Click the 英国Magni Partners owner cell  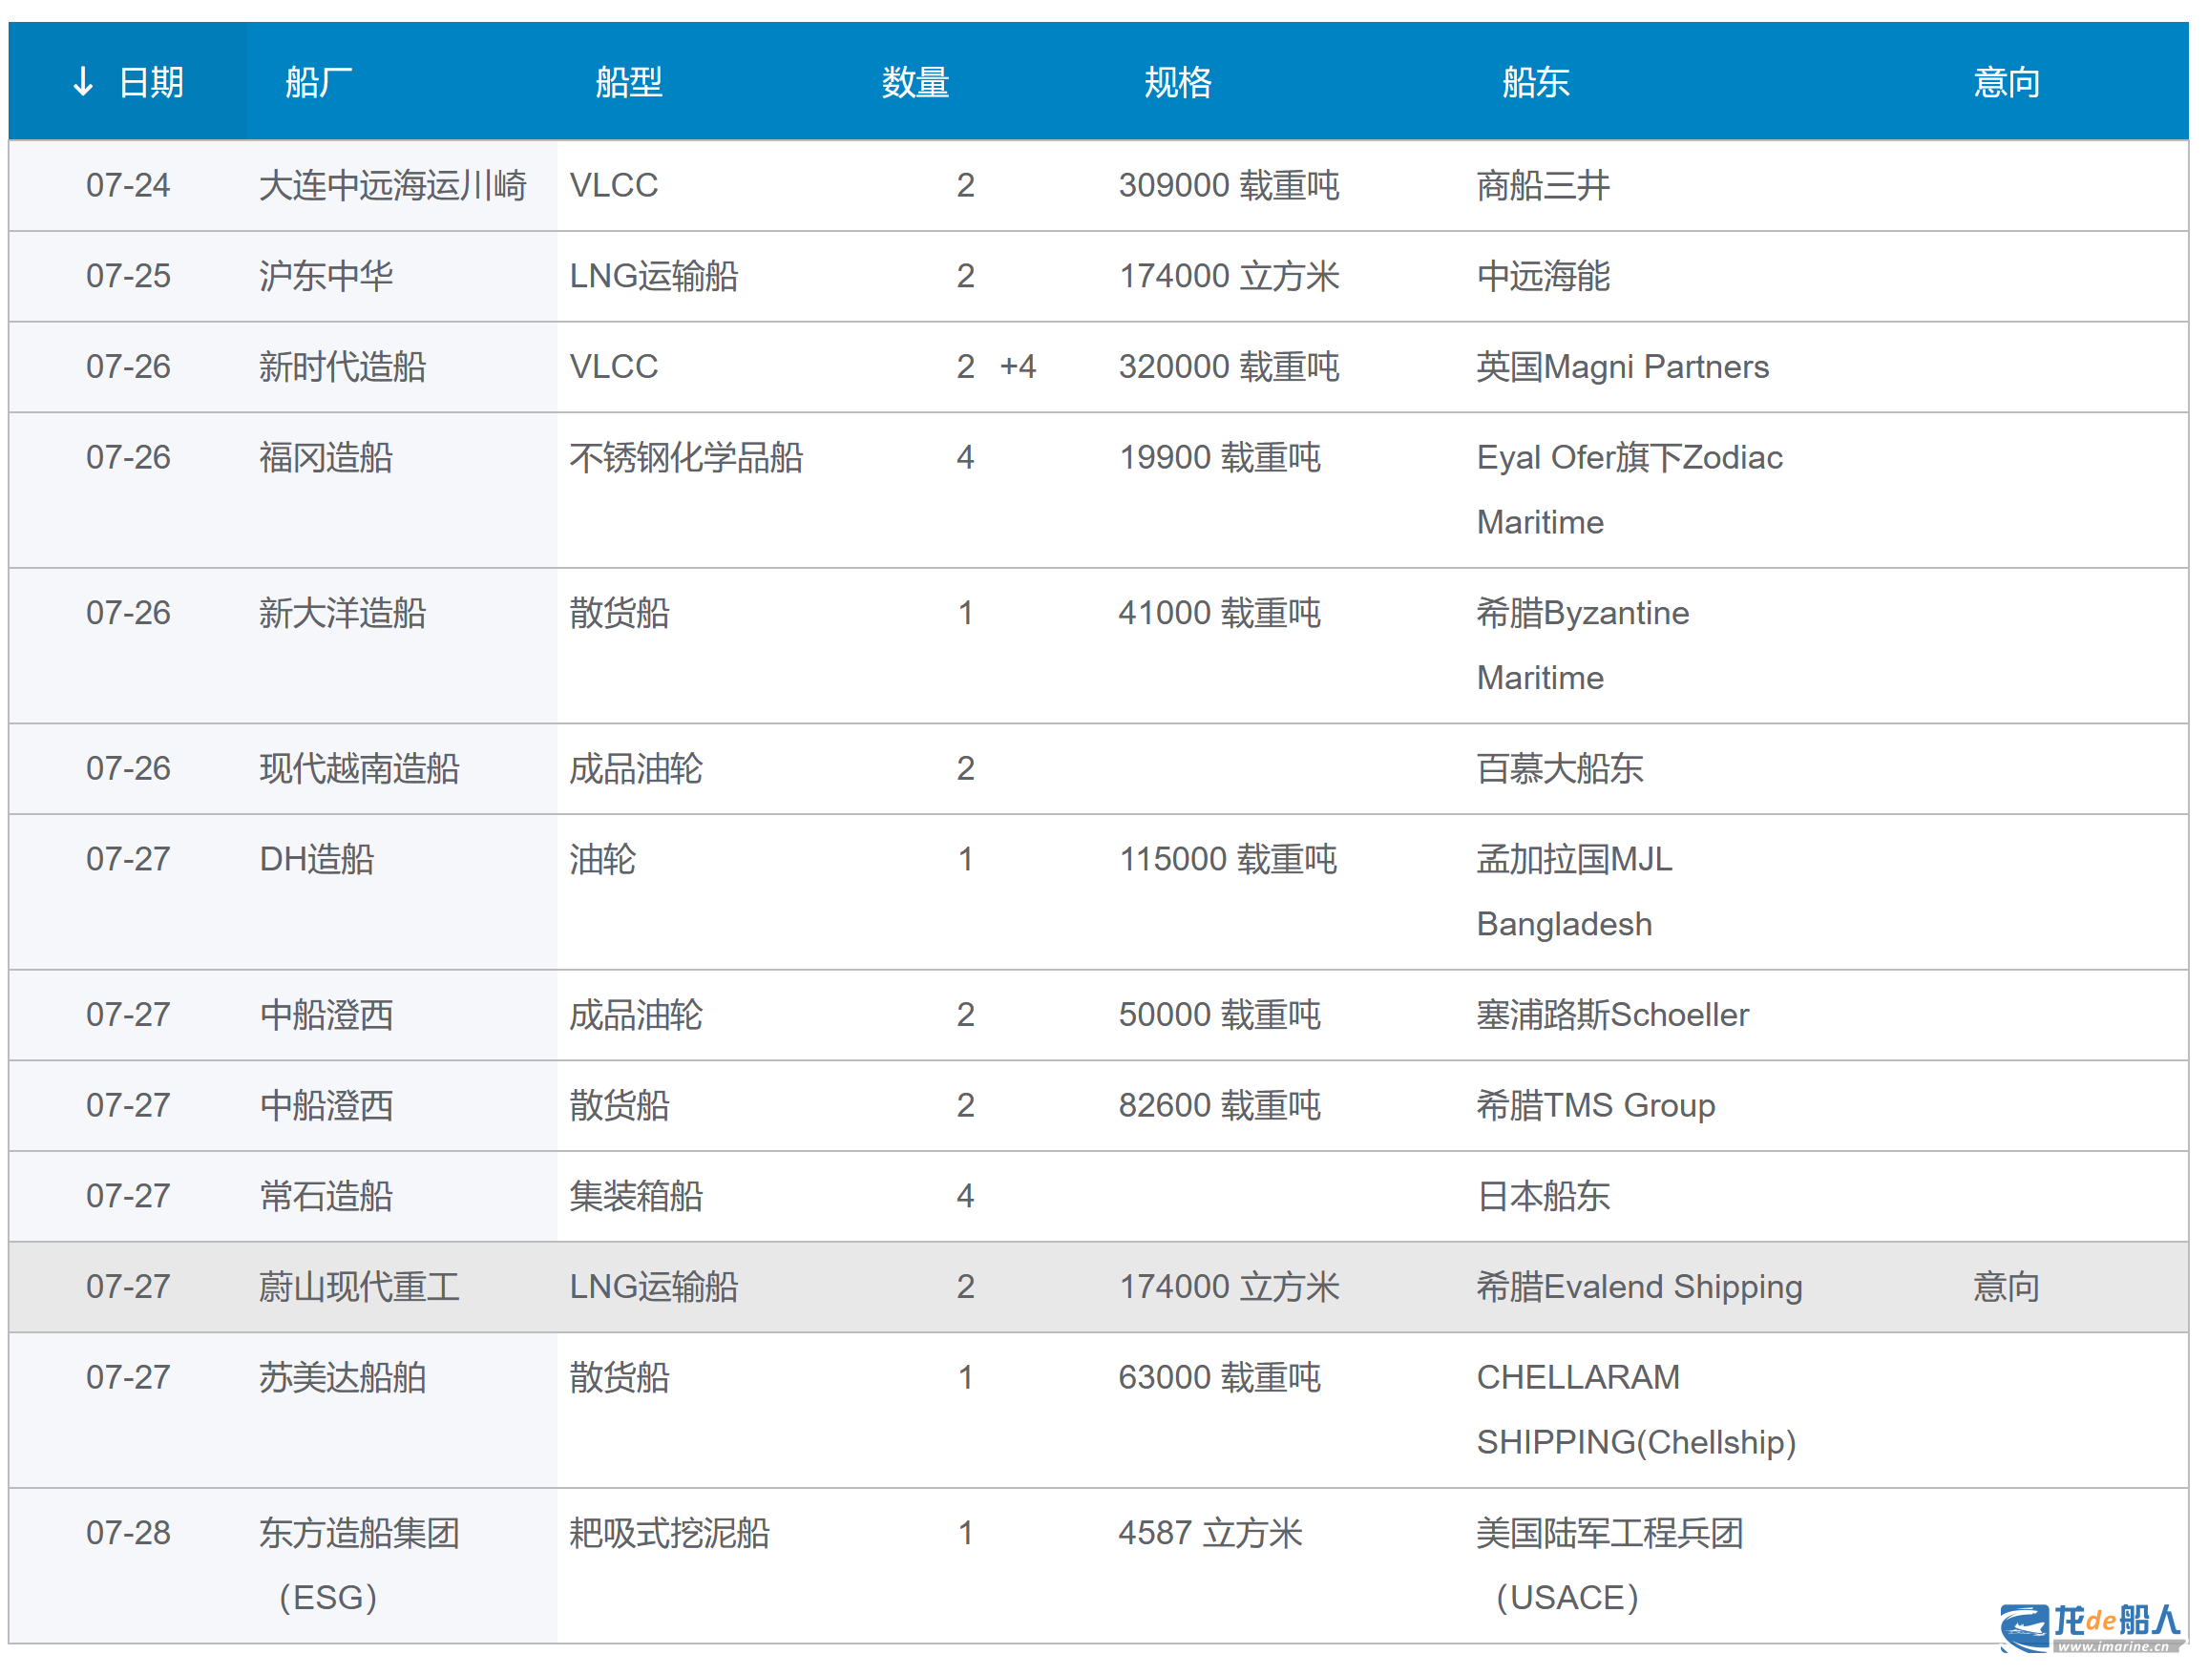(x=1622, y=367)
